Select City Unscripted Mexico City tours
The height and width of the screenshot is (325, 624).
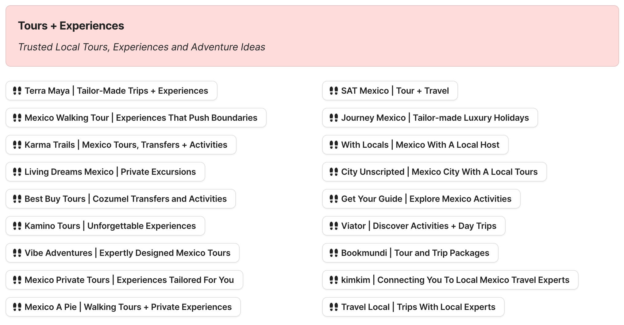coord(439,172)
